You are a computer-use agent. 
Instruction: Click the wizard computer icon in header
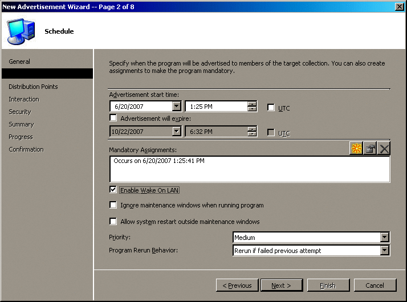[x=20, y=30]
